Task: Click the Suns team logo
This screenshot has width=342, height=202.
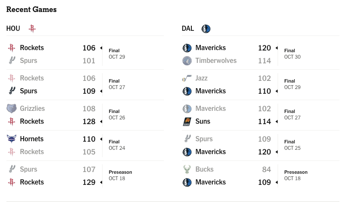Action: click(187, 122)
